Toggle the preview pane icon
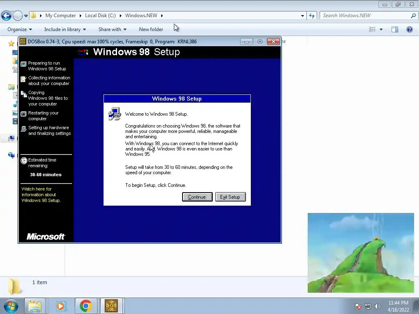Viewport: 419px width, 314px height. 395,29
